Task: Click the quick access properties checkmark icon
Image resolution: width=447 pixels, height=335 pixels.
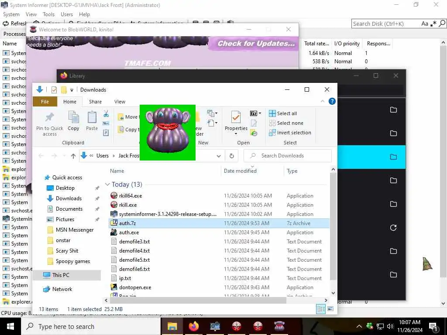Action: 54,90
